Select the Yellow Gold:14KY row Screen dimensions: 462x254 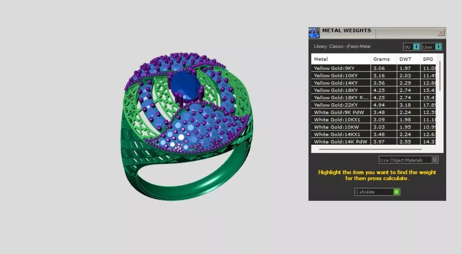[x=373, y=83]
